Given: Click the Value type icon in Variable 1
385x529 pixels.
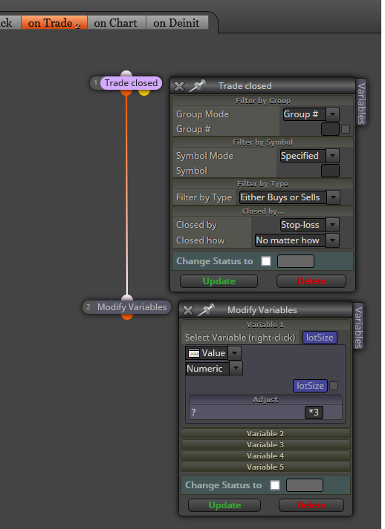Looking at the screenshot, I should click(x=194, y=353).
